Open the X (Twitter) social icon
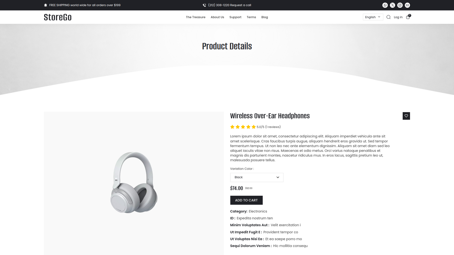Screen dimensions: 454x255 coord(392,5)
